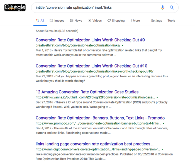
Task: Open the Videos results tab
Action: coord(95,21)
